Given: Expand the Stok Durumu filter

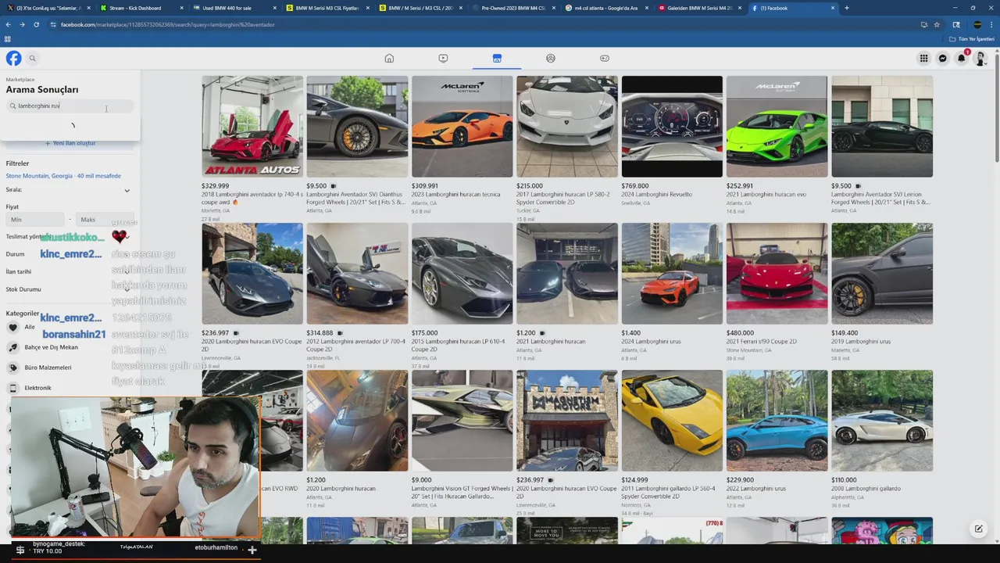Looking at the screenshot, I should point(69,289).
